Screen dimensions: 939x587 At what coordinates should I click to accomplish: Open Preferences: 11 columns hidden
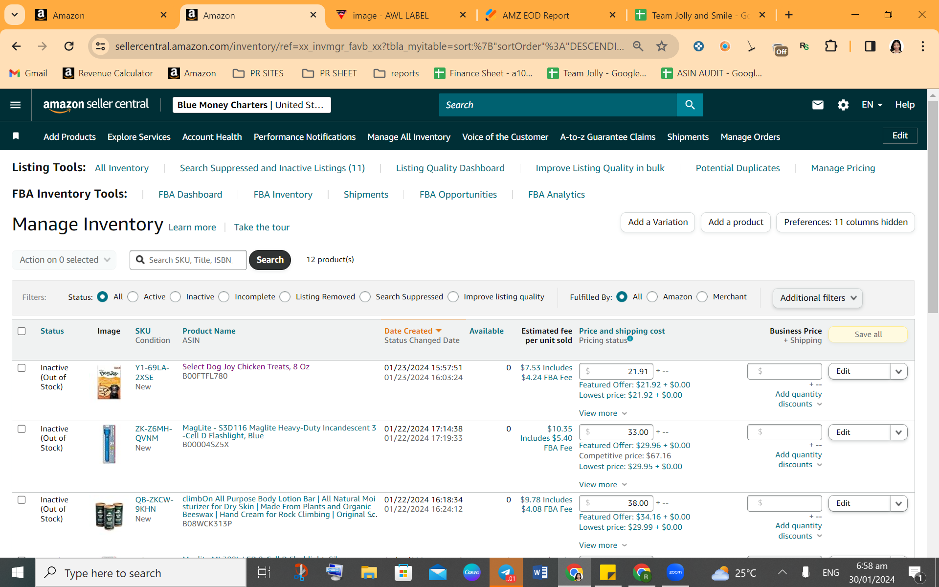click(846, 222)
